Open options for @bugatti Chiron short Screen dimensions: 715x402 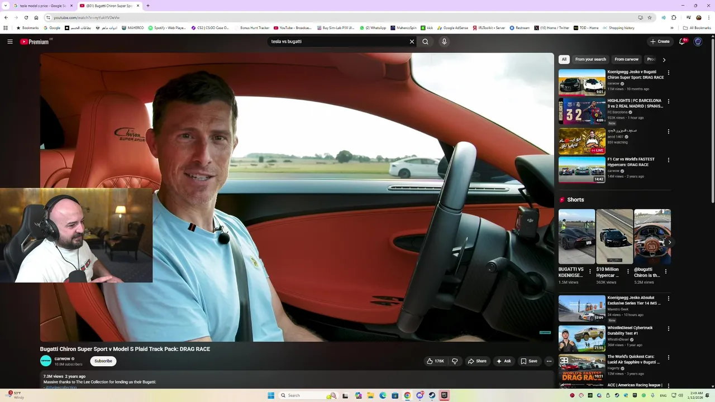pyautogui.click(x=665, y=271)
